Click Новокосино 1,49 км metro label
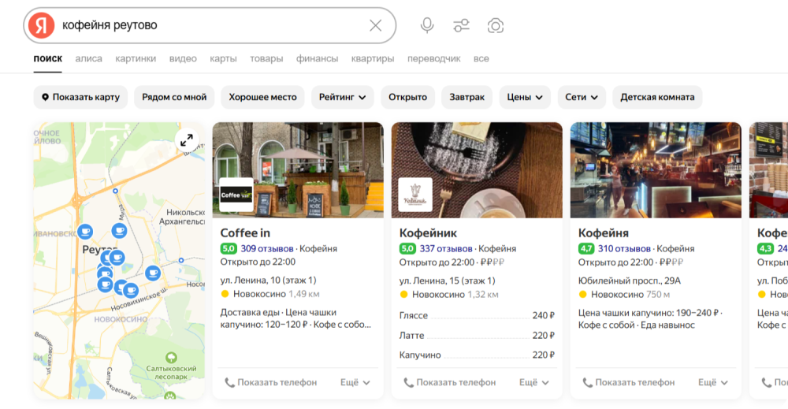The height and width of the screenshot is (409, 788). click(270, 294)
